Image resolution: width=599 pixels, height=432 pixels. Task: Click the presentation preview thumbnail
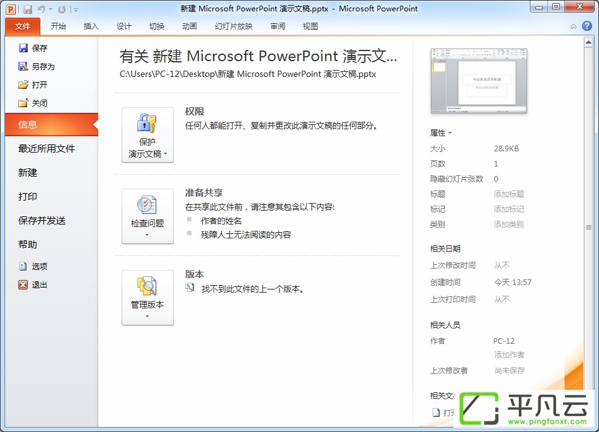click(x=479, y=81)
